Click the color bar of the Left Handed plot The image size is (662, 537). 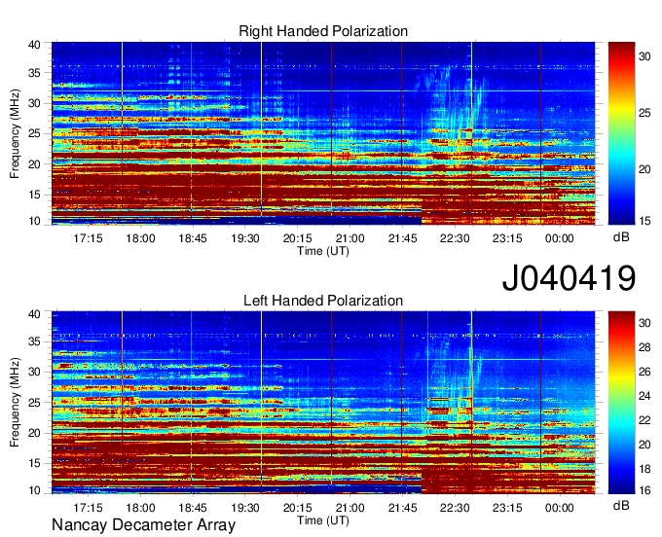[x=621, y=403]
